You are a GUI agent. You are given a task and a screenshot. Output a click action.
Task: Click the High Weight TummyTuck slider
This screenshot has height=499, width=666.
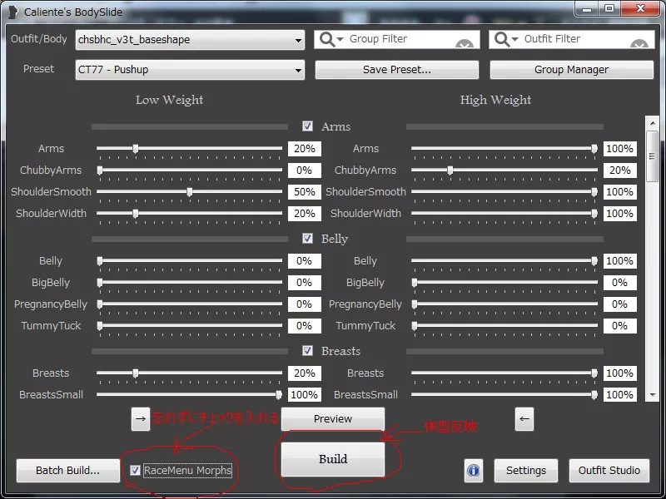tap(504, 325)
